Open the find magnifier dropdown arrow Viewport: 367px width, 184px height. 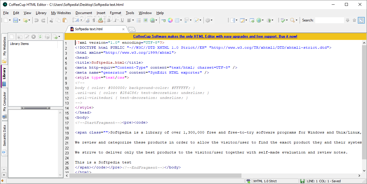pos(296,20)
